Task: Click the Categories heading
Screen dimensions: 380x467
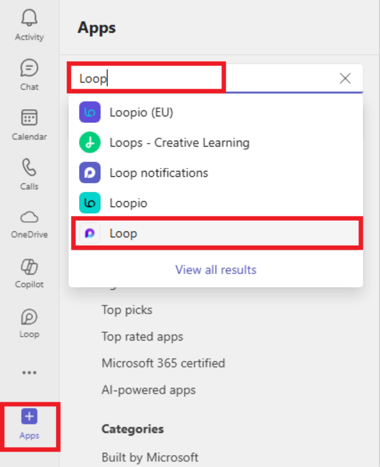Action: click(132, 429)
